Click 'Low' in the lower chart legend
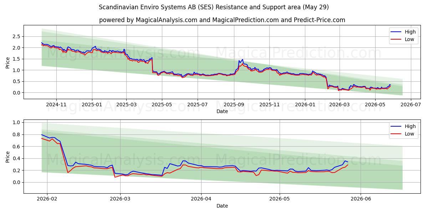428x214 pixels. tap(409, 134)
